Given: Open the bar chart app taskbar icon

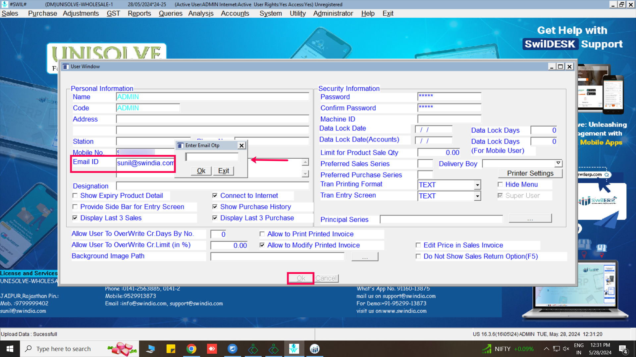Looking at the screenshot, I should click(x=314, y=349).
